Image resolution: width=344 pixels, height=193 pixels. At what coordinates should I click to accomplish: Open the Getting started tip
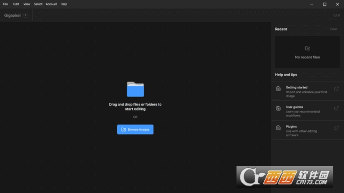coord(307,91)
